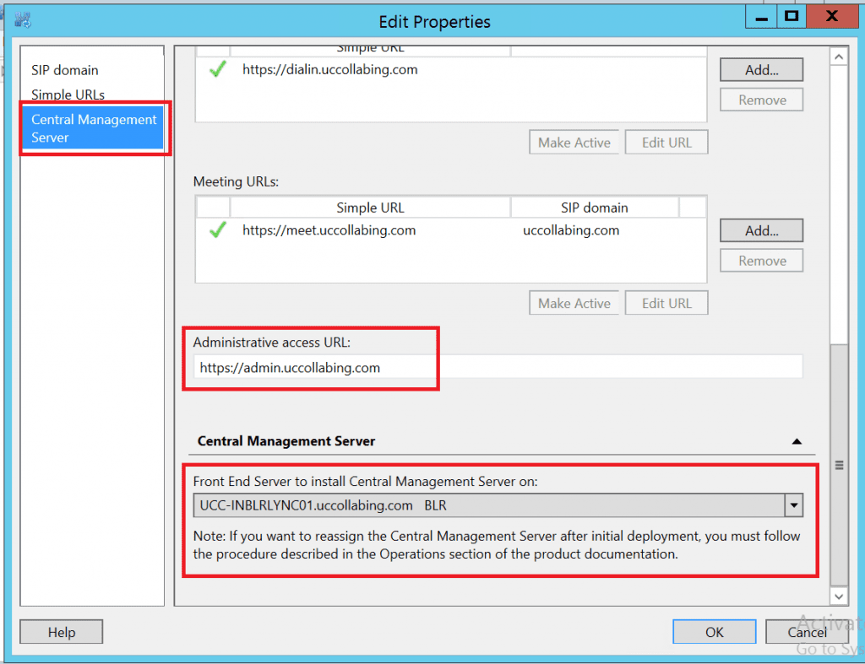Click the green check beside meet URL
865x664 pixels.
point(217,229)
